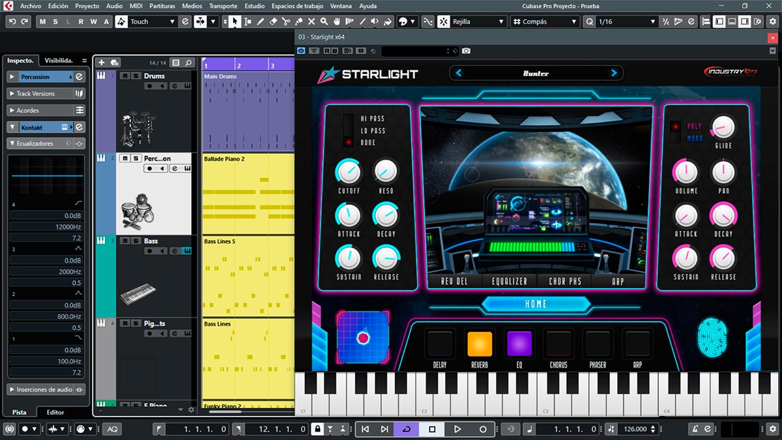782x440 pixels.
Task: Open the Archivo menu
Action: 31,6
